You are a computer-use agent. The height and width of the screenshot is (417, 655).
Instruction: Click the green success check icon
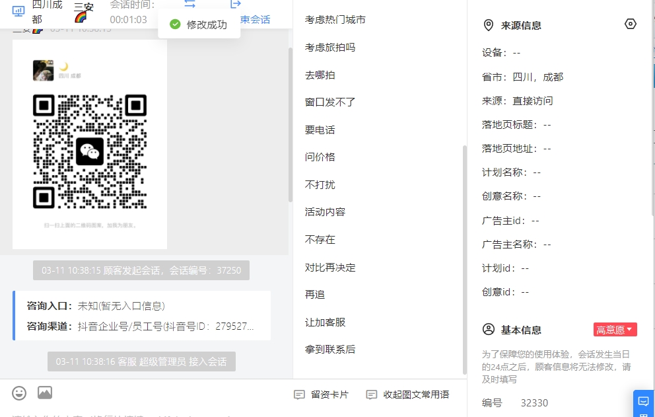[175, 24]
